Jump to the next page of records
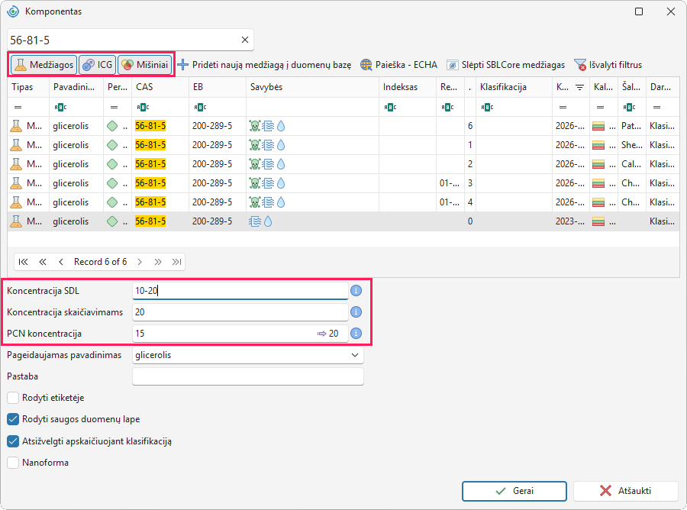 pyautogui.click(x=158, y=262)
